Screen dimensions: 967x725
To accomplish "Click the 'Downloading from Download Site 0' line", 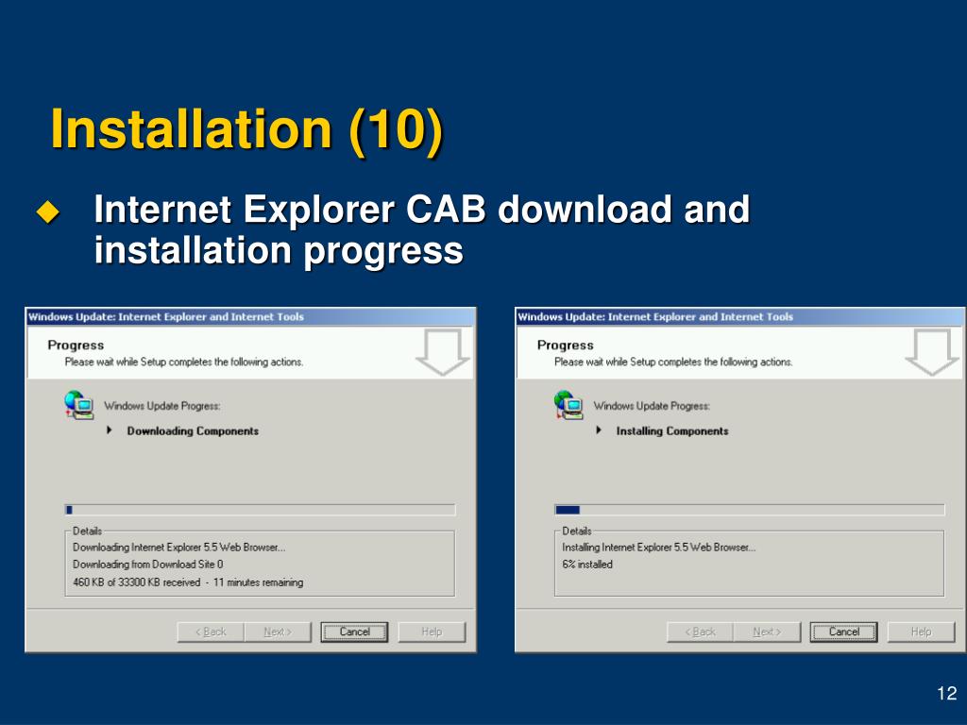I will pyautogui.click(x=148, y=565).
